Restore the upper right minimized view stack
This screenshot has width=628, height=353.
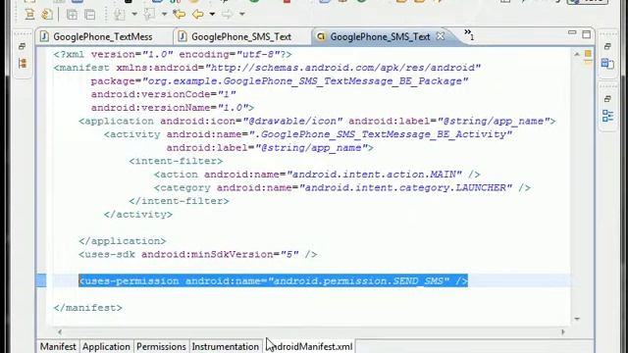tap(607, 46)
